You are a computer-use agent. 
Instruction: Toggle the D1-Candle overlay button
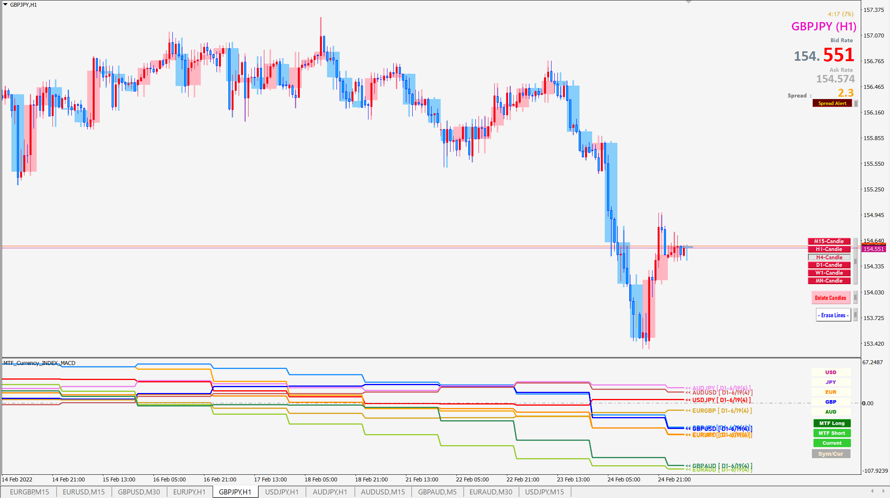click(829, 265)
